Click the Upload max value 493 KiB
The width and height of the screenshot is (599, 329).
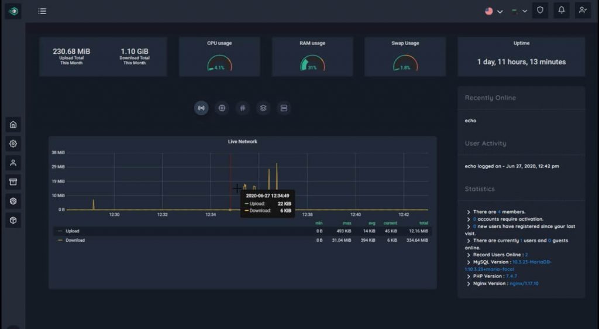[344, 231]
